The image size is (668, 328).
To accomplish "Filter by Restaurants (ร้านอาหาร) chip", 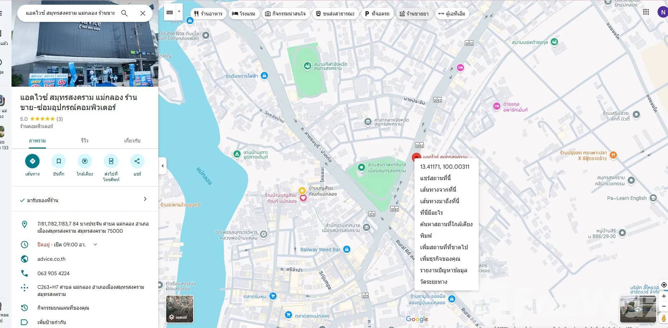I will pyautogui.click(x=208, y=14).
